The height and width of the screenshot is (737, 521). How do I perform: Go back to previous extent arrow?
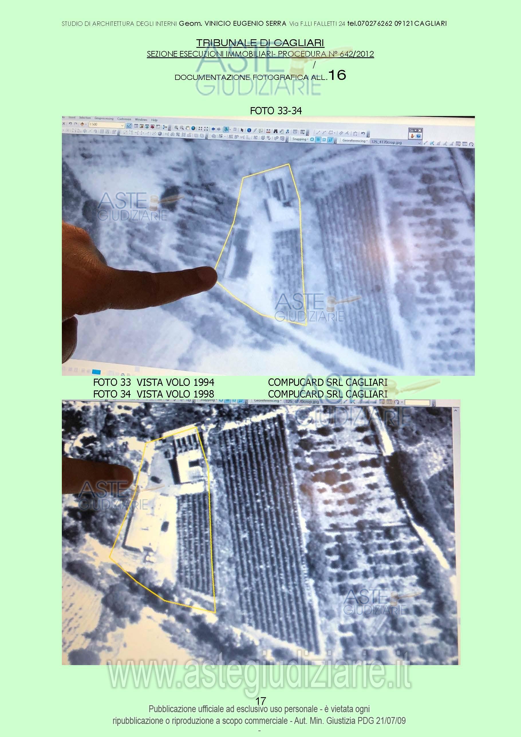click(x=214, y=129)
